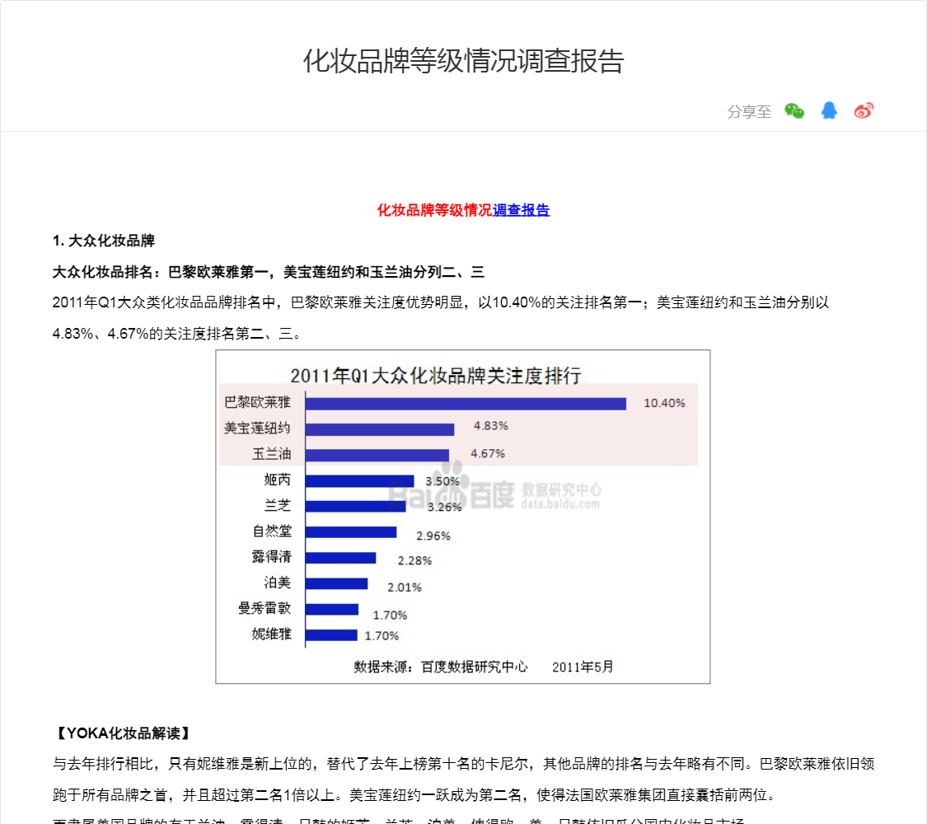Viewport: 927px width, 824px height.
Task: Share the report to WeChat
Action: click(794, 110)
